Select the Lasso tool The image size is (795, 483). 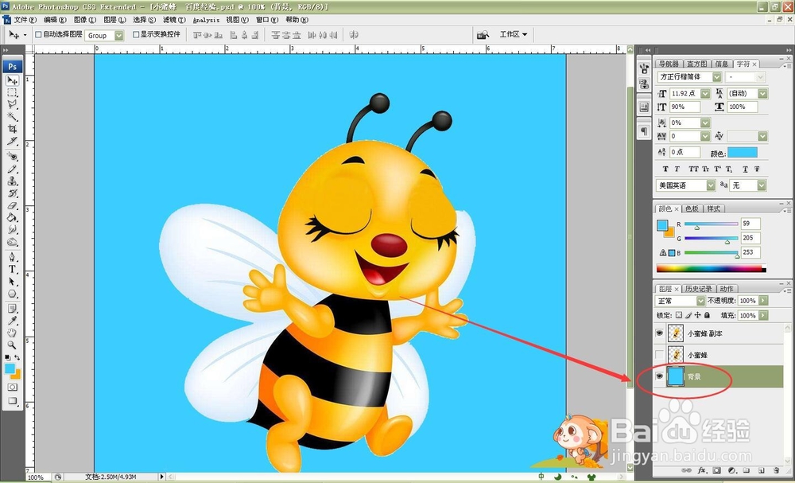tap(13, 104)
